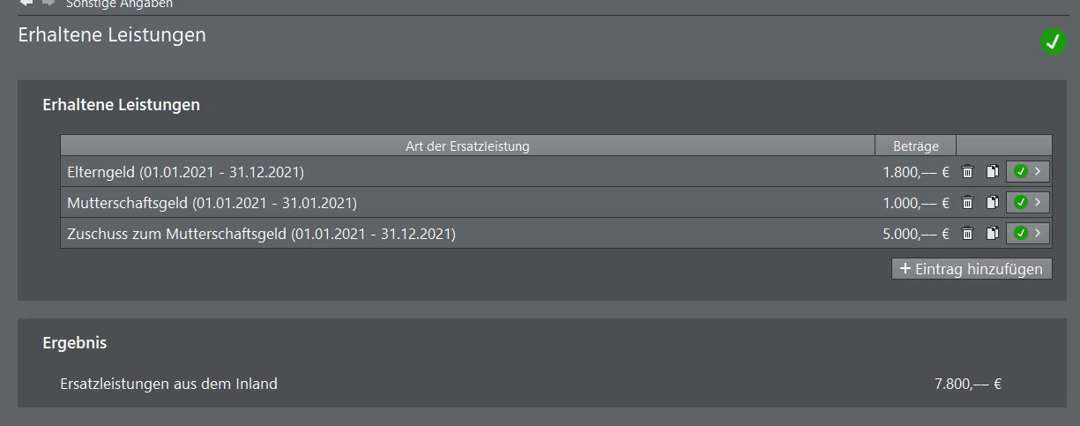Click the large green page status checkmark
The width and height of the screenshot is (1080, 426).
click(1053, 41)
